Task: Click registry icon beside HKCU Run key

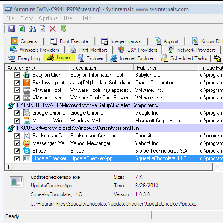Action: 11,128
